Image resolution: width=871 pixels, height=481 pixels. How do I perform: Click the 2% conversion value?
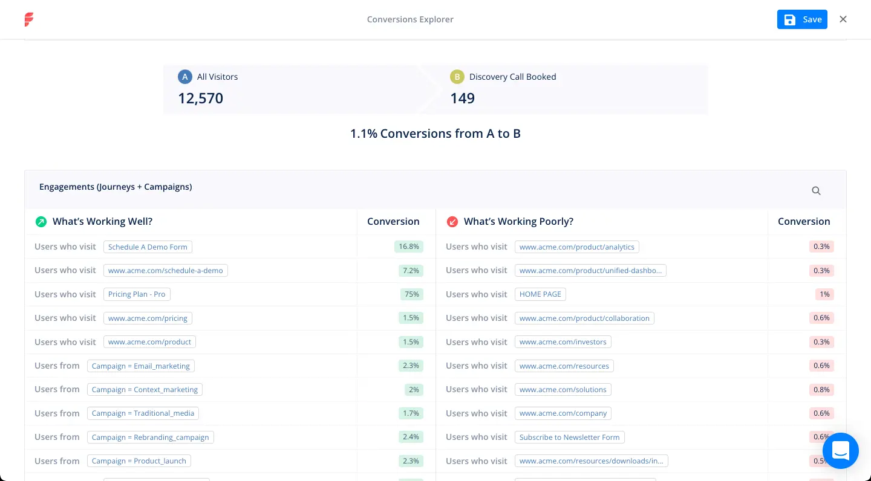[x=414, y=390]
